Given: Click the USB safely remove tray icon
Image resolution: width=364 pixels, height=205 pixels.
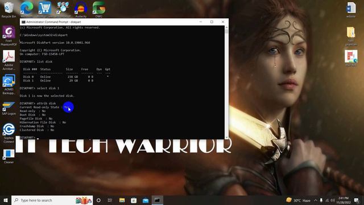Looking at the screenshot, I should pyautogui.click(x=321, y=200).
